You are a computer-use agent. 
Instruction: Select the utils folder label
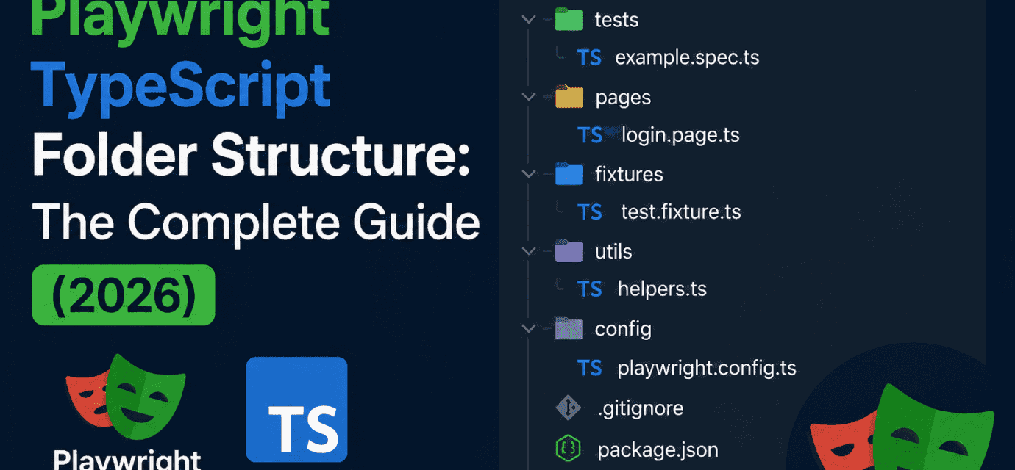tap(613, 251)
